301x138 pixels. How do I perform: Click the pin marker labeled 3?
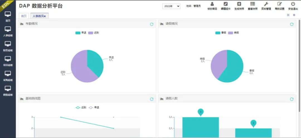tap(201, 112)
